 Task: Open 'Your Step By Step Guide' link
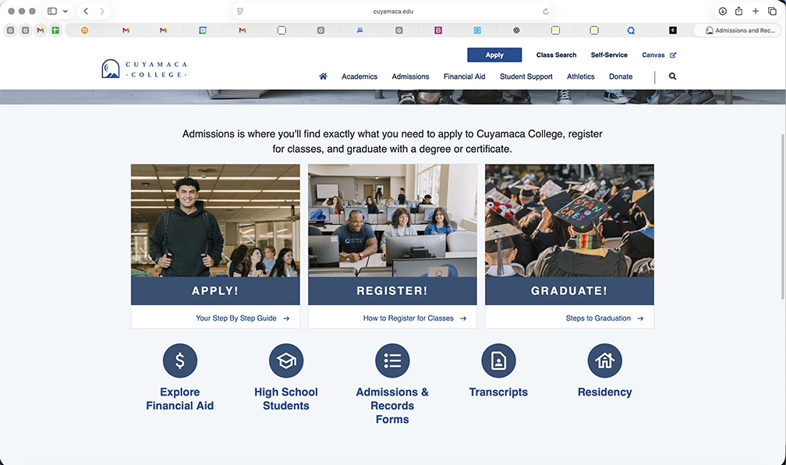coord(243,318)
